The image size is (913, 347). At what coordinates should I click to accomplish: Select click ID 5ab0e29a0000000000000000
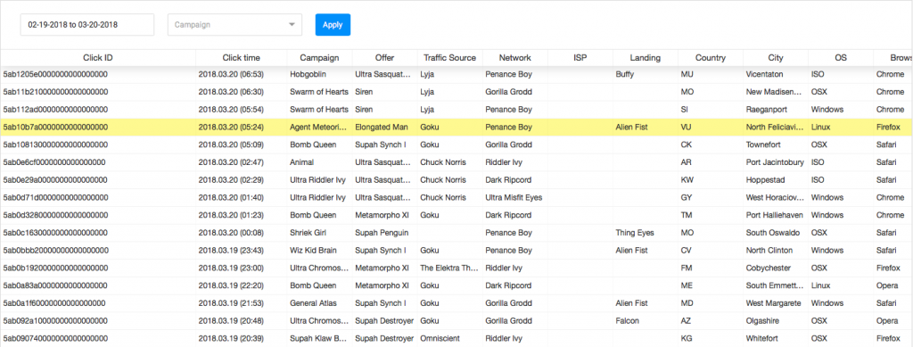point(55,180)
